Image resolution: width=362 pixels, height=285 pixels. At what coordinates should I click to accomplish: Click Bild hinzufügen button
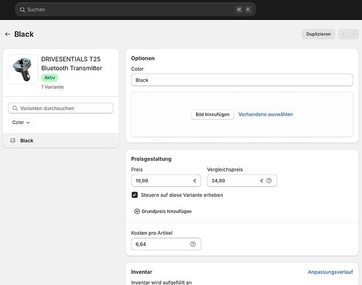[212, 115]
